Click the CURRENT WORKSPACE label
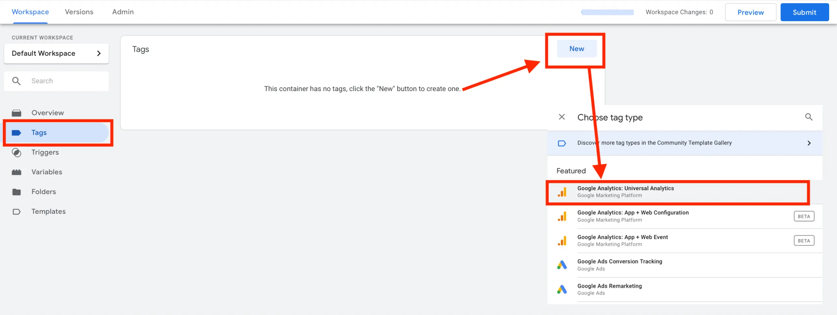 (x=43, y=38)
